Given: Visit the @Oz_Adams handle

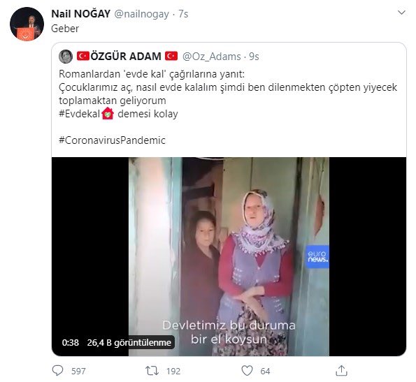Looking at the screenshot, I should [211, 57].
